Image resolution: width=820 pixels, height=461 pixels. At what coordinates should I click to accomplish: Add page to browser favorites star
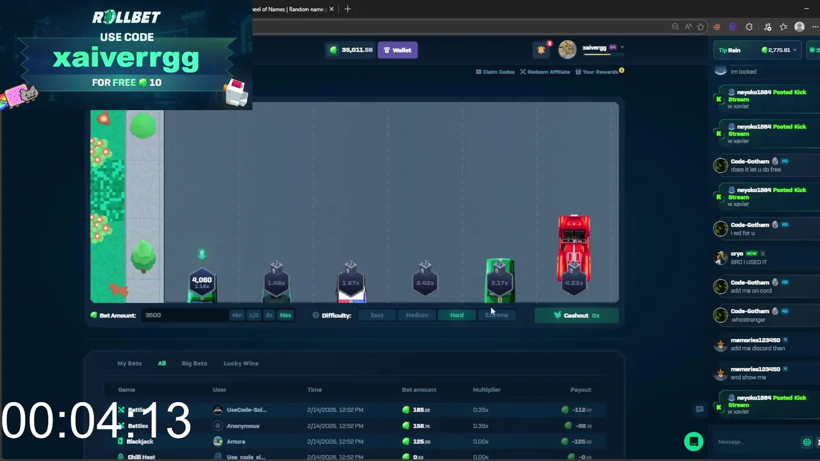pyautogui.click(x=701, y=27)
